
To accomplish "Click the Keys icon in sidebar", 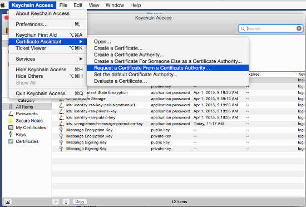I will tap(11, 135).
